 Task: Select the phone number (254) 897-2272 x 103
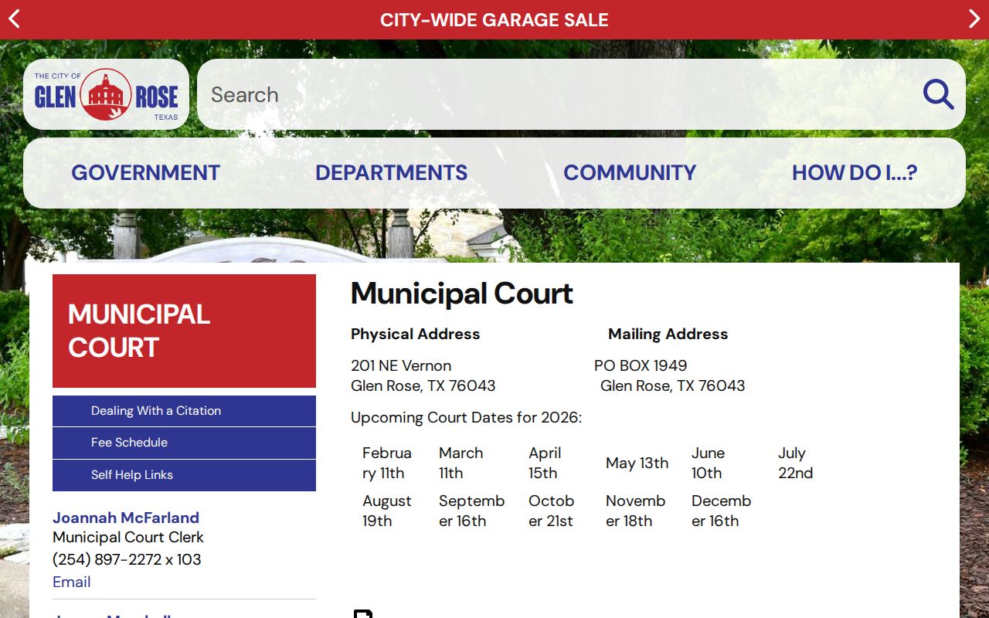click(127, 559)
